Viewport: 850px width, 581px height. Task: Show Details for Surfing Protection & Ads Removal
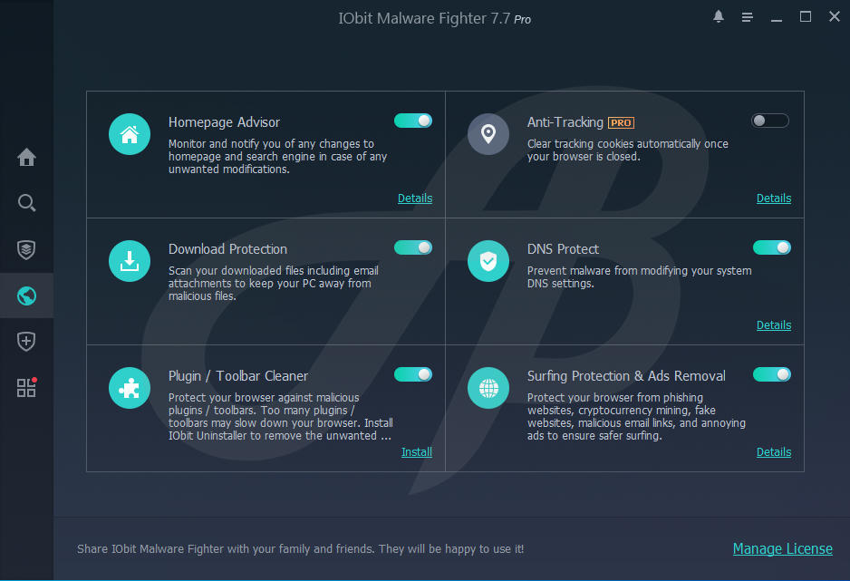[x=774, y=452]
